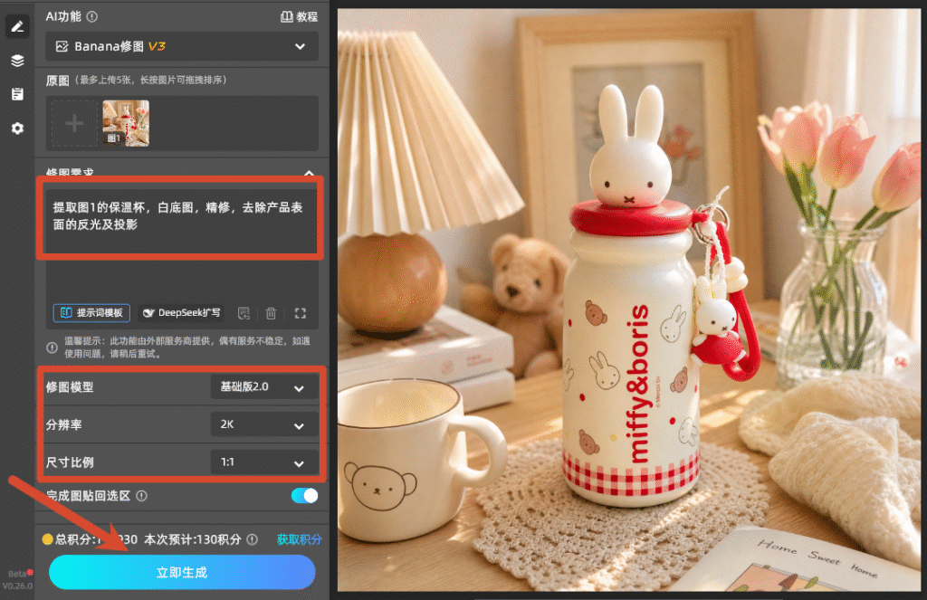Click the copy prompt icon beside DeepSeek扩写
This screenshot has width=927, height=600.
point(244,313)
